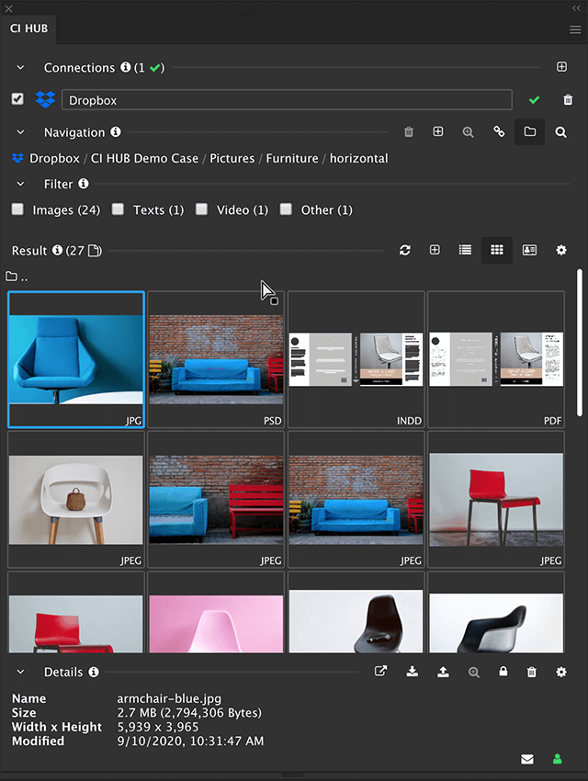
Task: Uncheck the Dropbox connection checkbox
Action: [x=17, y=99]
